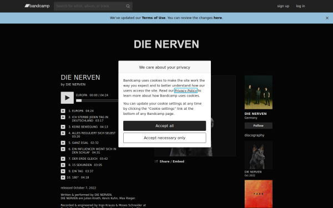Play track 9 EIN TAG
The image size is (333, 208).
click(63, 171)
